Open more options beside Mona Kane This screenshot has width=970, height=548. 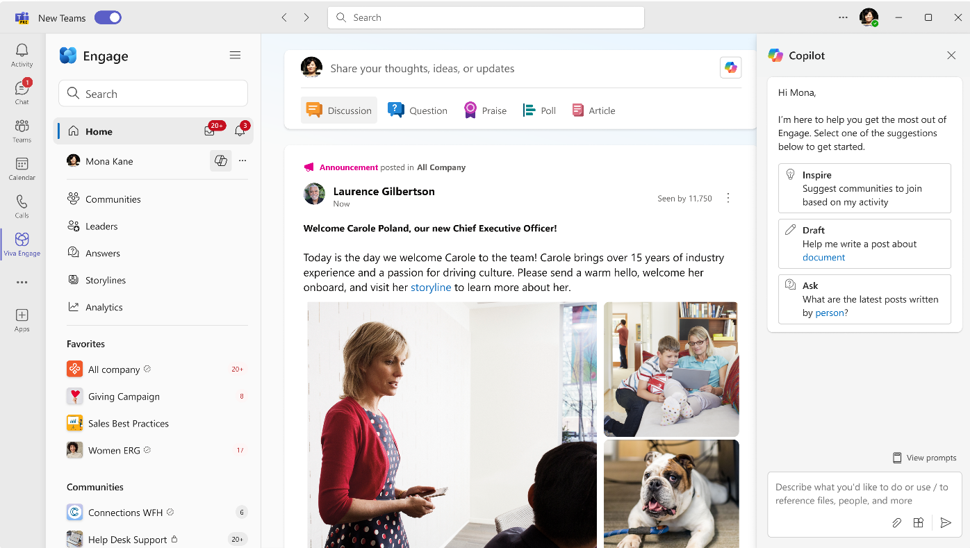(243, 160)
